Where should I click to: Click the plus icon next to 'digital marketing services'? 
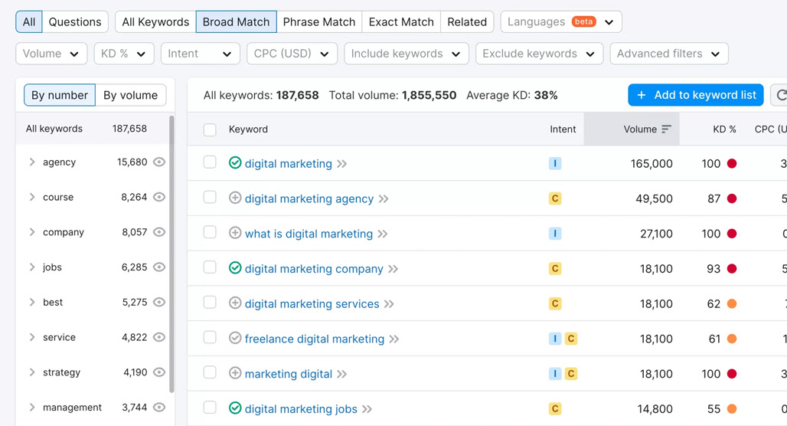point(235,303)
